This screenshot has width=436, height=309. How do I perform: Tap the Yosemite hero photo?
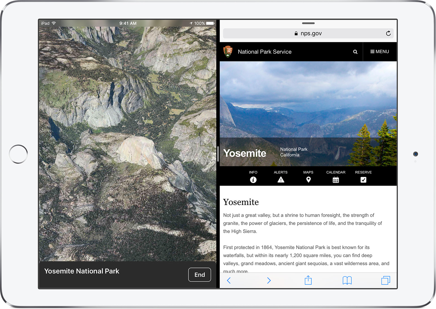click(x=308, y=114)
